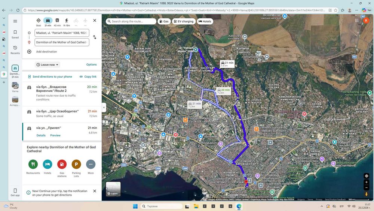374x211 pixels.
Task: Zoom in on the map
Action: pyautogui.click(x=367, y=182)
